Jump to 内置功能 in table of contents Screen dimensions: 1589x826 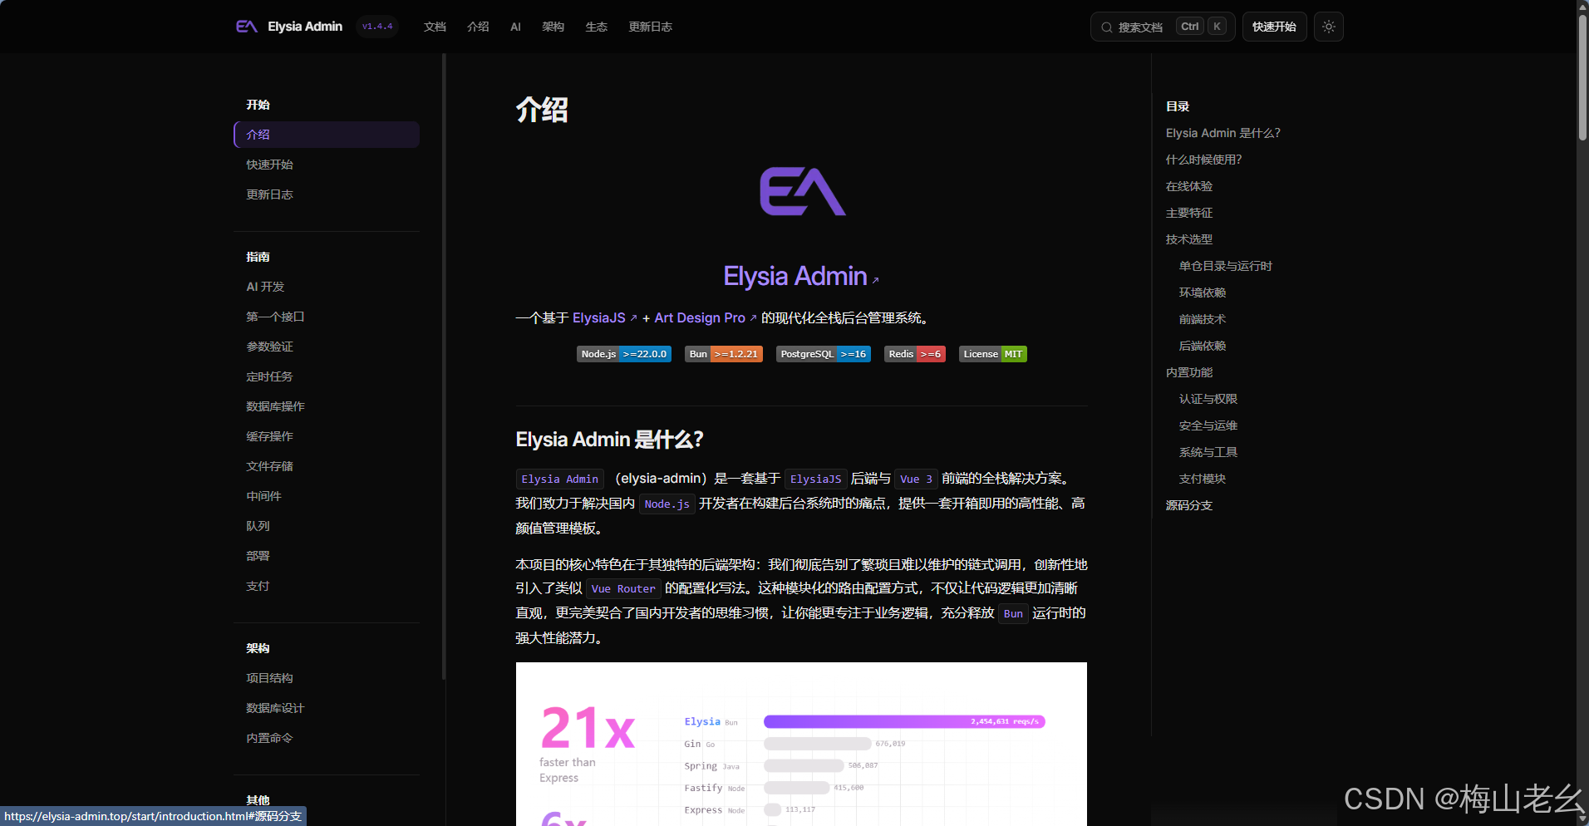pyautogui.click(x=1189, y=372)
